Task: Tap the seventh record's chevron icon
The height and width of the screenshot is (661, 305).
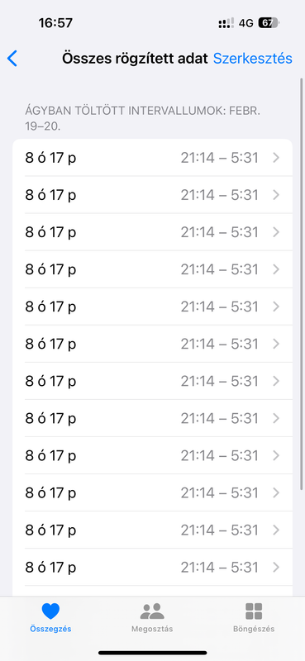Action: pyautogui.click(x=276, y=381)
